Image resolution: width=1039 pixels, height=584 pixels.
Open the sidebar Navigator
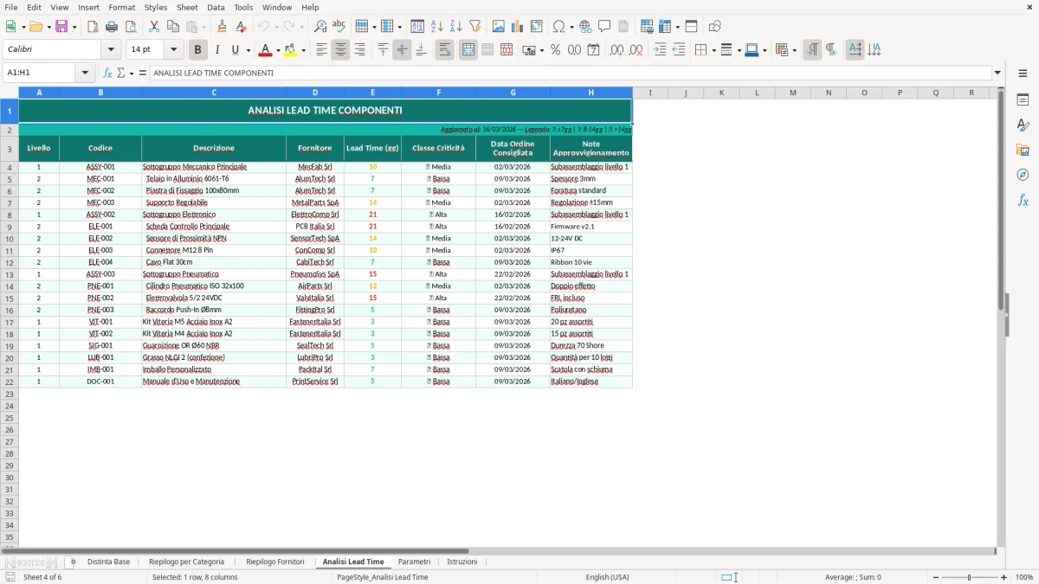click(1023, 175)
